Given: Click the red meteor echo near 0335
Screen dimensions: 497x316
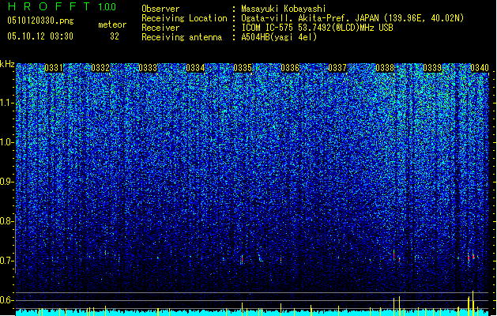Looking at the screenshot, I should pyautogui.click(x=242, y=259).
